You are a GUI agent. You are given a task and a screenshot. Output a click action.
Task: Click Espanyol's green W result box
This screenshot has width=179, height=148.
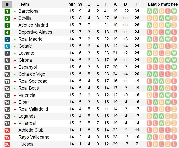[x=174, y=67]
